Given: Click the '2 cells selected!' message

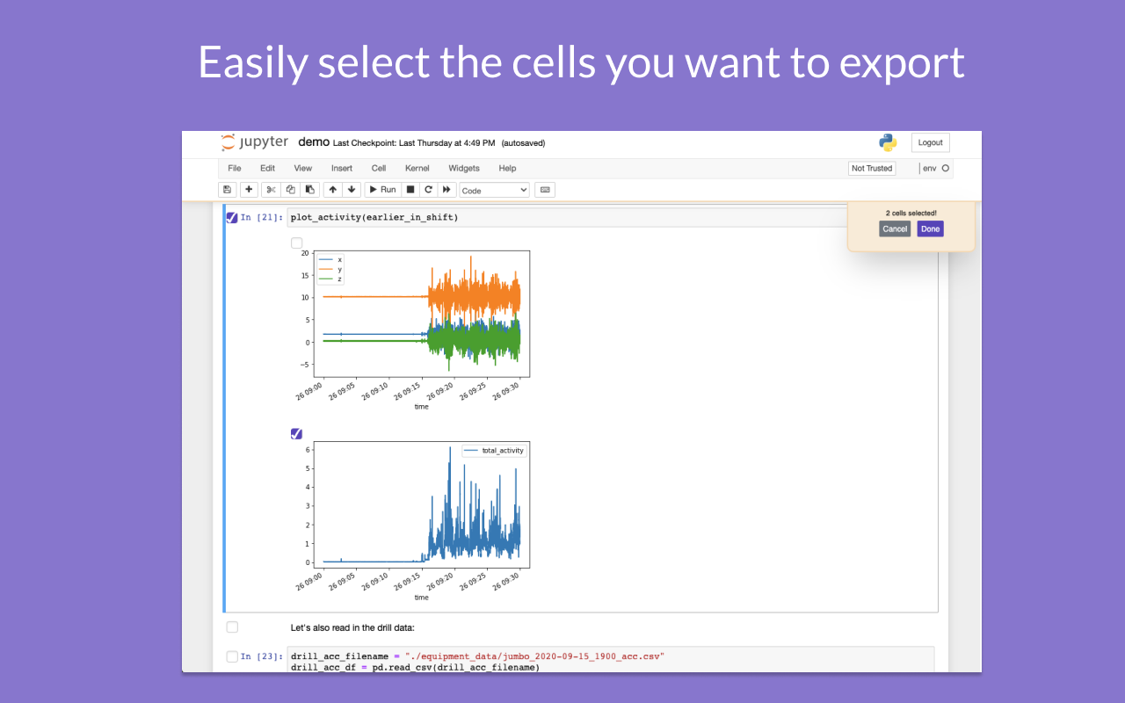Looking at the screenshot, I should coord(911,213).
